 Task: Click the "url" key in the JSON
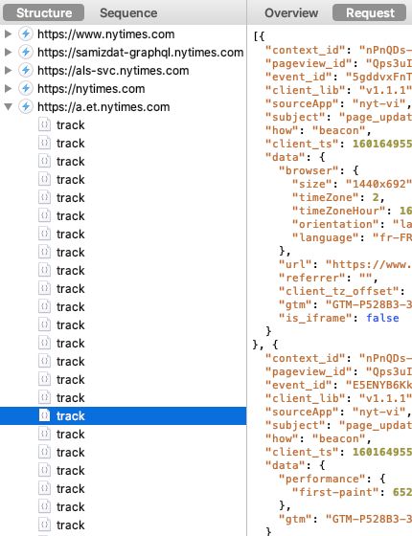click(x=296, y=264)
